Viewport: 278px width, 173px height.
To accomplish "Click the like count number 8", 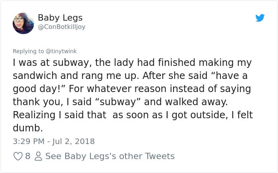I will click(28, 156).
